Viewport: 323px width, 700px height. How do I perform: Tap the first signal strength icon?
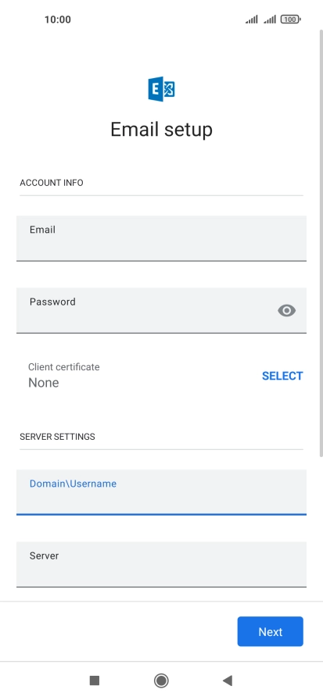(252, 20)
